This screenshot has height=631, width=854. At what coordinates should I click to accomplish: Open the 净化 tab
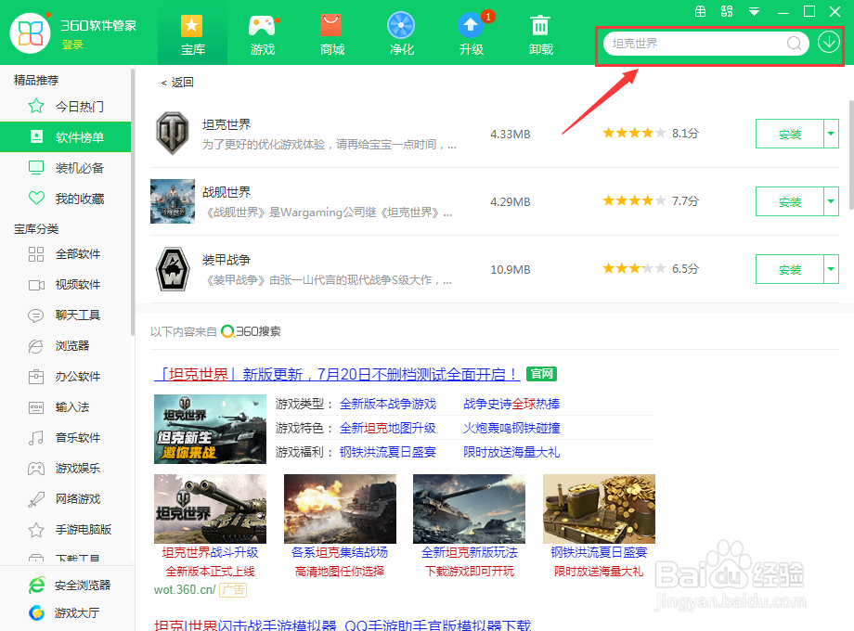click(401, 35)
